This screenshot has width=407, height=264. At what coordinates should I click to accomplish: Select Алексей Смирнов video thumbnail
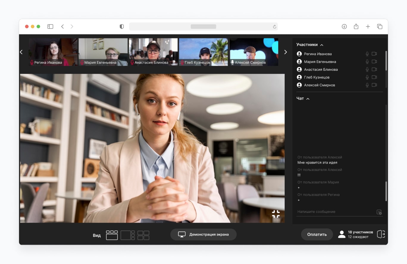pos(254,52)
